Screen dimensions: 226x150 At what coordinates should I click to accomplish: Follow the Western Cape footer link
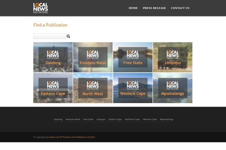pos(150,119)
